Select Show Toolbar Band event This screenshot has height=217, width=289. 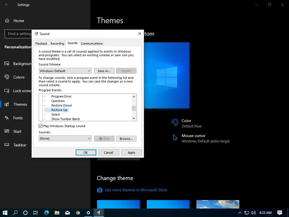click(x=65, y=119)
